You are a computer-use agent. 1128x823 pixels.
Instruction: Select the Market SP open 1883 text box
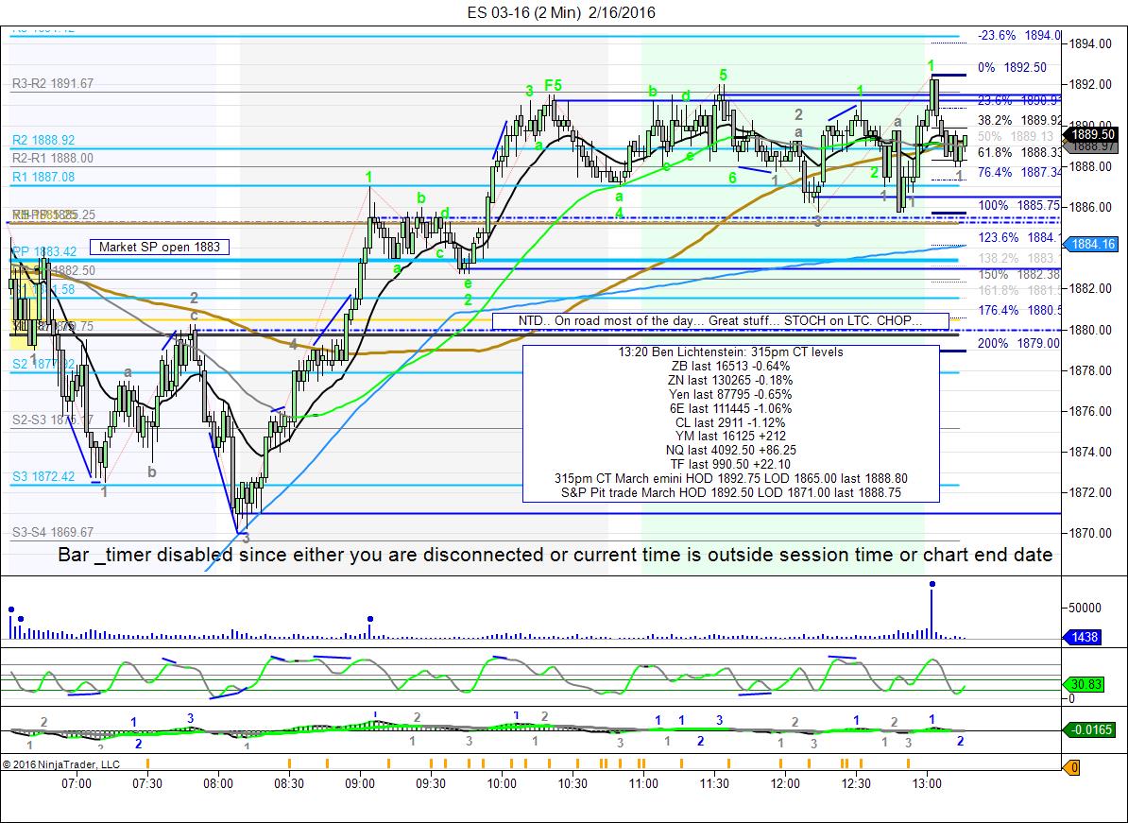(160, 247)
